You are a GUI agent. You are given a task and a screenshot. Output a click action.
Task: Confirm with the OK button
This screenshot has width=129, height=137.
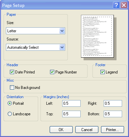[61, 130]
